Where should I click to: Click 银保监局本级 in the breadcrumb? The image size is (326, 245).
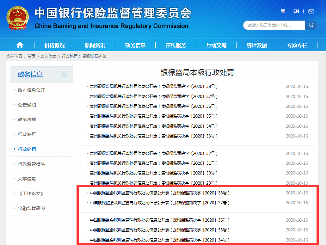tap(95, 56)
